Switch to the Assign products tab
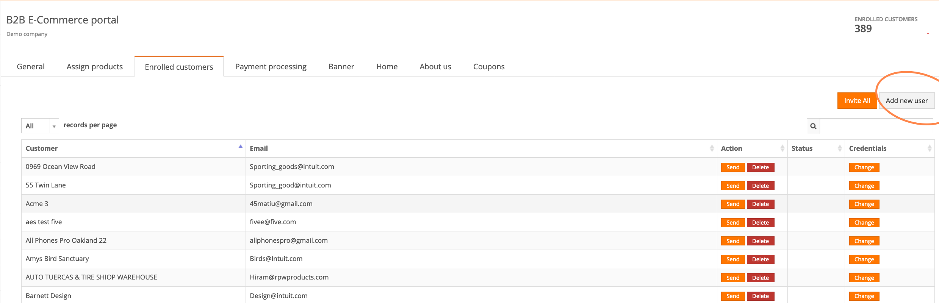Image resolution: width=939 pixels, height=303 pixels. coord(95,67)
